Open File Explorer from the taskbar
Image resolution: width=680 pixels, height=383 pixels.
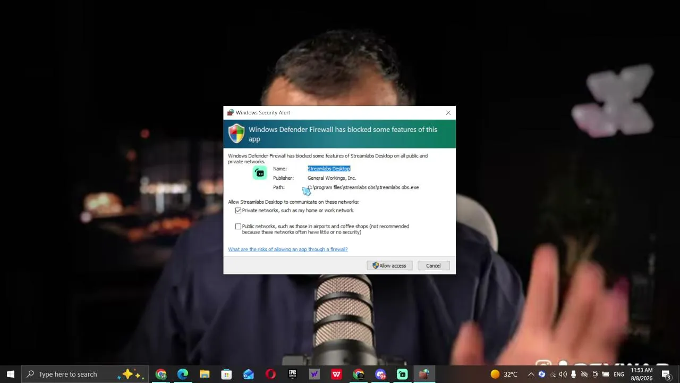click(205, 374)
